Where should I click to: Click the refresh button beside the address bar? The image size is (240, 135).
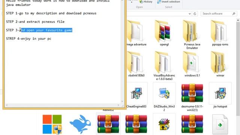(x=195, y=13)
